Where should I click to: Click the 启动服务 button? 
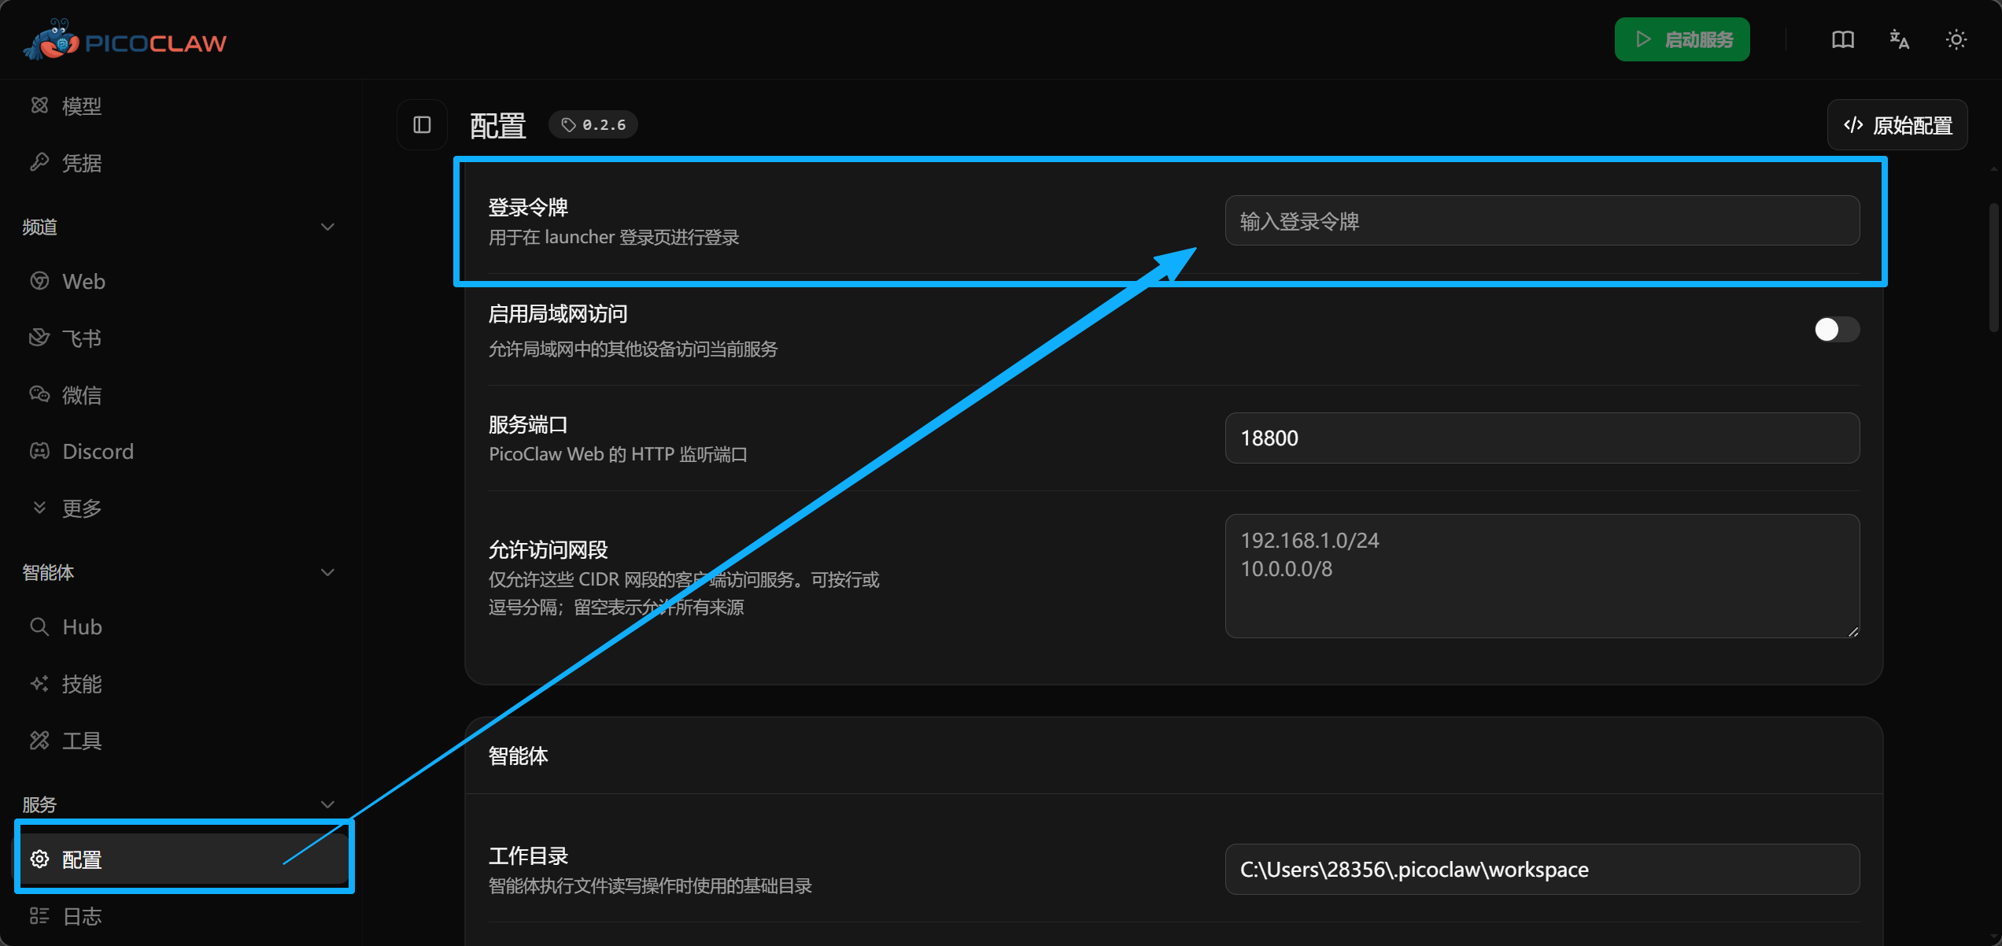coord(1682,39)
